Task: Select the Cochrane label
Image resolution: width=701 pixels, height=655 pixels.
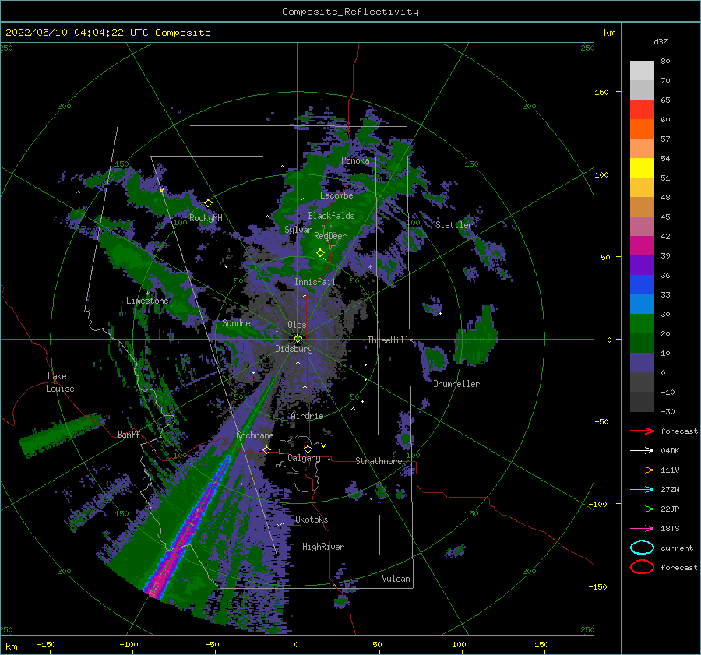Action: (255, 435)
